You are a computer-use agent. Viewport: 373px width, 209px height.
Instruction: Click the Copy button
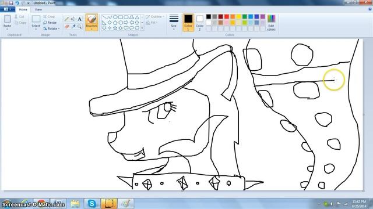point(20,23)
